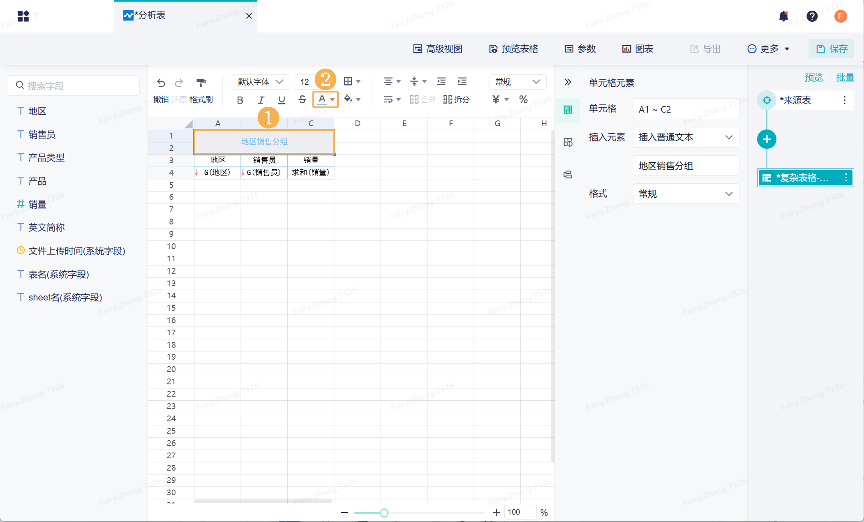Click the Preview Table button
Viewport: 864px width, 522px height.
click(x=513, y=49)
